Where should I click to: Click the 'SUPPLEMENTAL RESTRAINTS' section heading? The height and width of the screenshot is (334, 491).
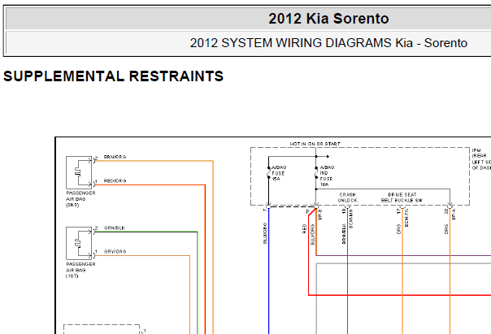click(113, 76)
